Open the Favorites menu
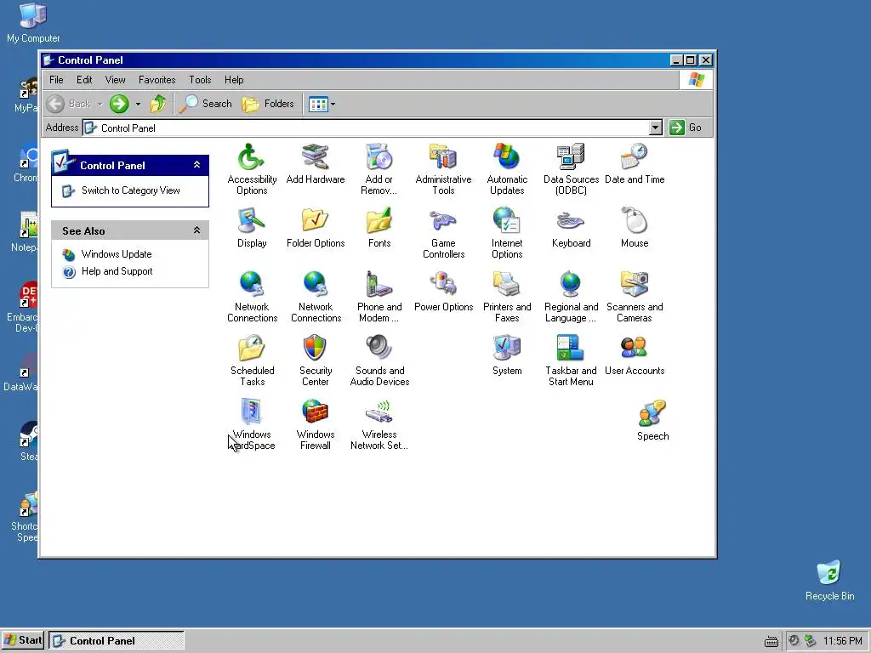The image size is (871, 653). 157,80
